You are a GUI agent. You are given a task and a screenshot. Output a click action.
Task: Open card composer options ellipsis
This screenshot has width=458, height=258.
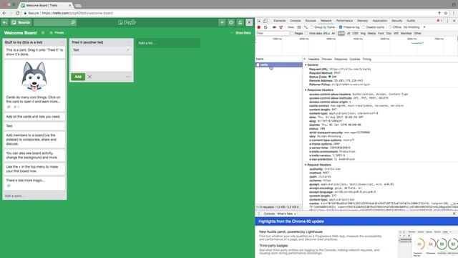click(x=128, y=77)
